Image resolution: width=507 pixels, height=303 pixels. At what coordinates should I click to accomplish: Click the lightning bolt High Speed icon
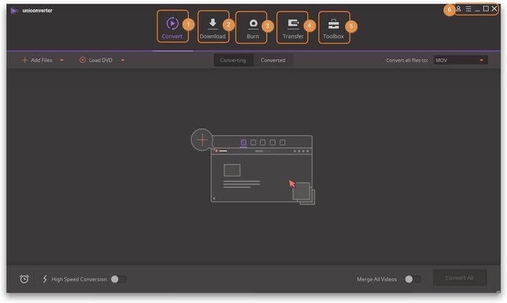click(45, 279)
